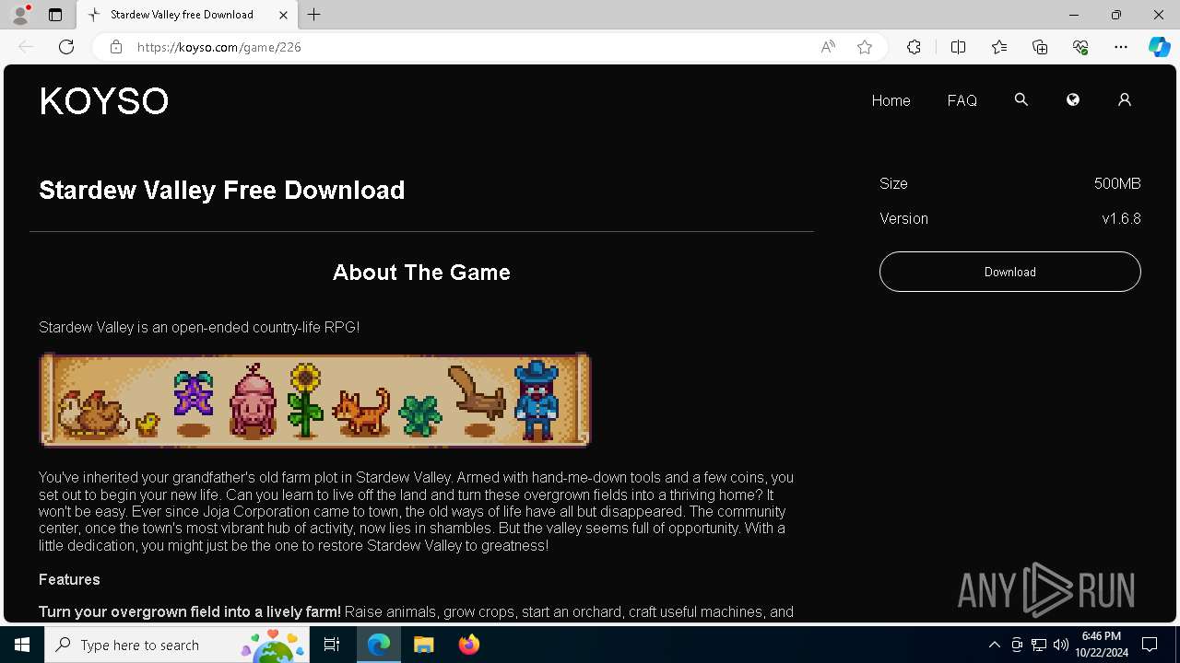Click the v1.6.8 version value
1180x663 pixels.
click(1121, 218)
